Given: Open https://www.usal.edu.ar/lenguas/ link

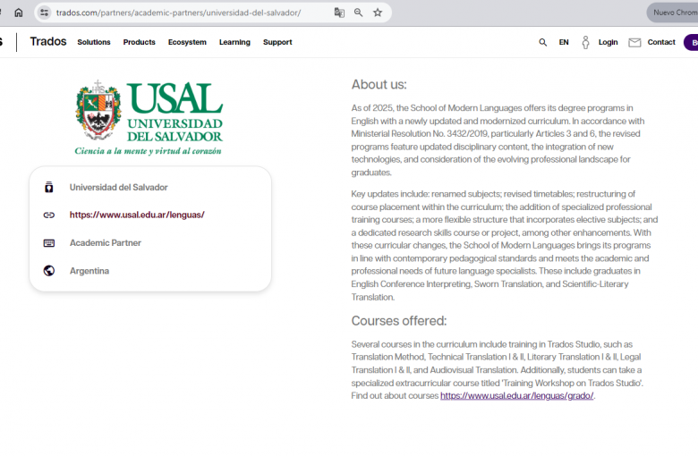Looking at the screenshot, I should 137,215.
